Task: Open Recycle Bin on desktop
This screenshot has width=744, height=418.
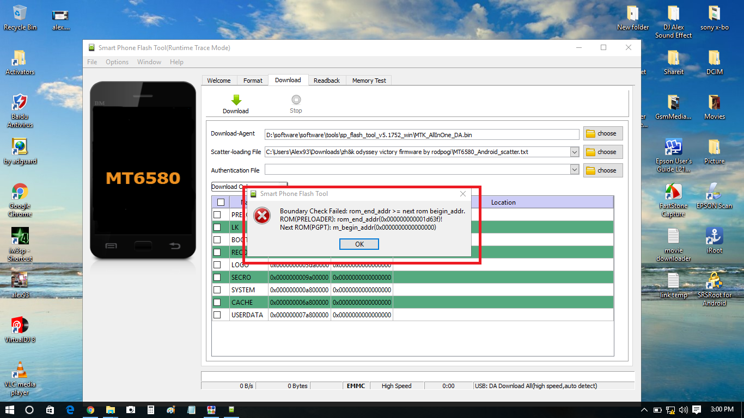Action: point(20,13)
